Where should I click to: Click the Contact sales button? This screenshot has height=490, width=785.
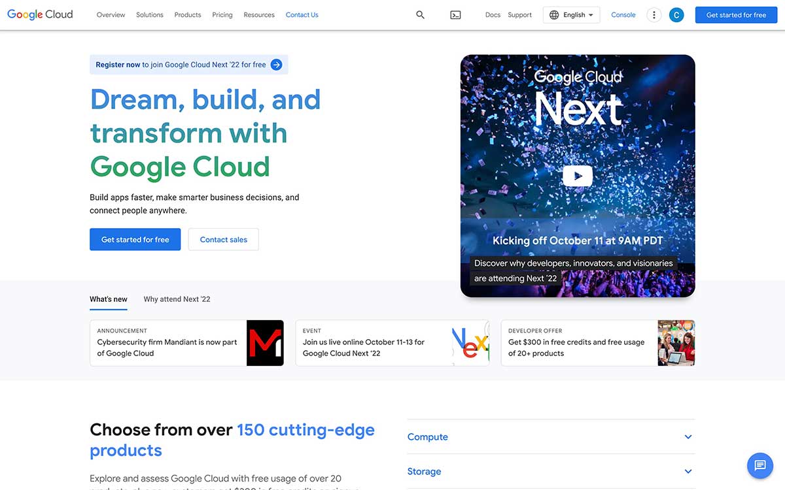[x=223, y=239]
